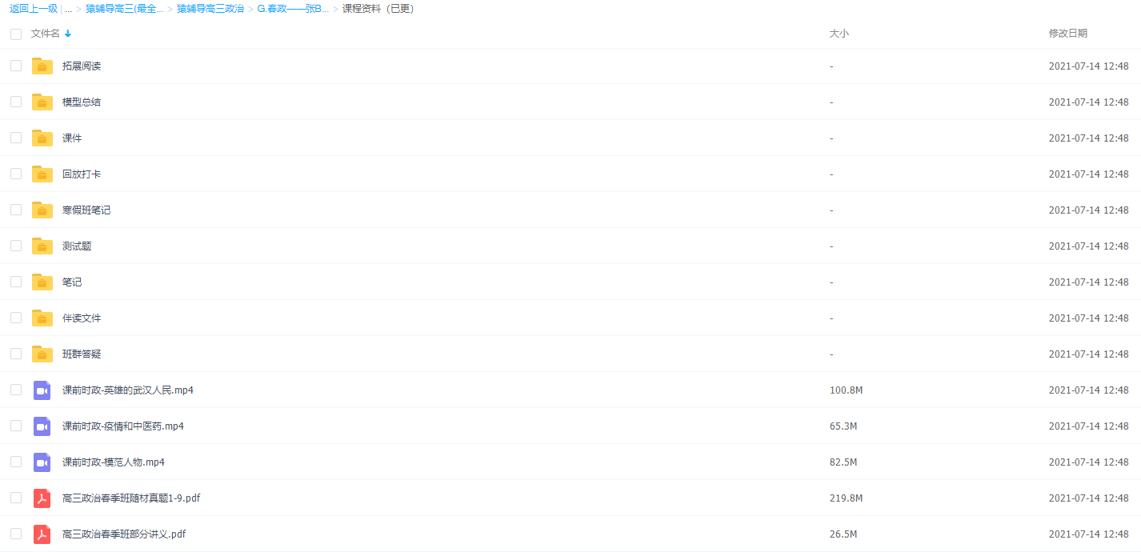Screen dimensions: 1141x552
Task: Click PDF icon for 高三政治春季班部分讲义.pdf
Action: [42, 534]
